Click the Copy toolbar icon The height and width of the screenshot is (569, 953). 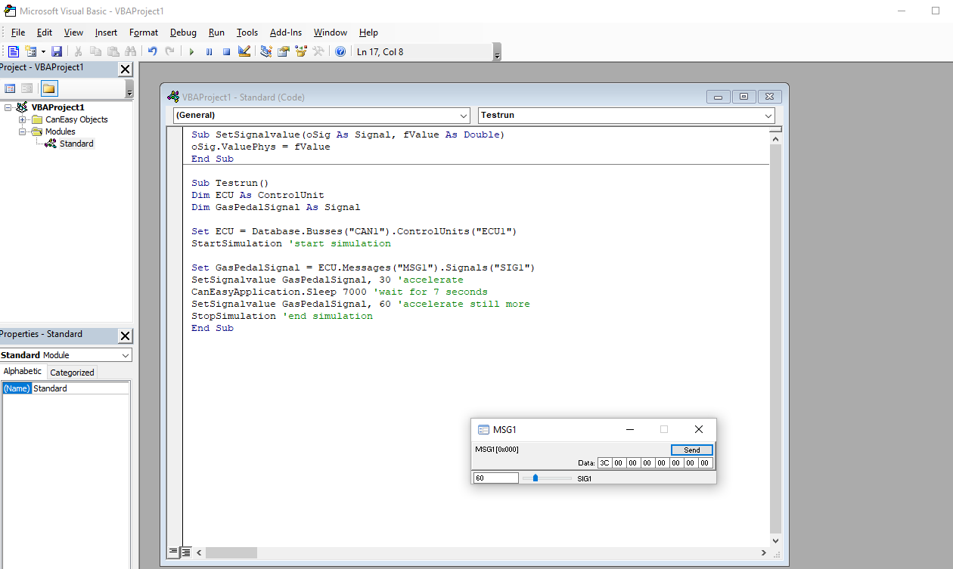pos(95,51)
